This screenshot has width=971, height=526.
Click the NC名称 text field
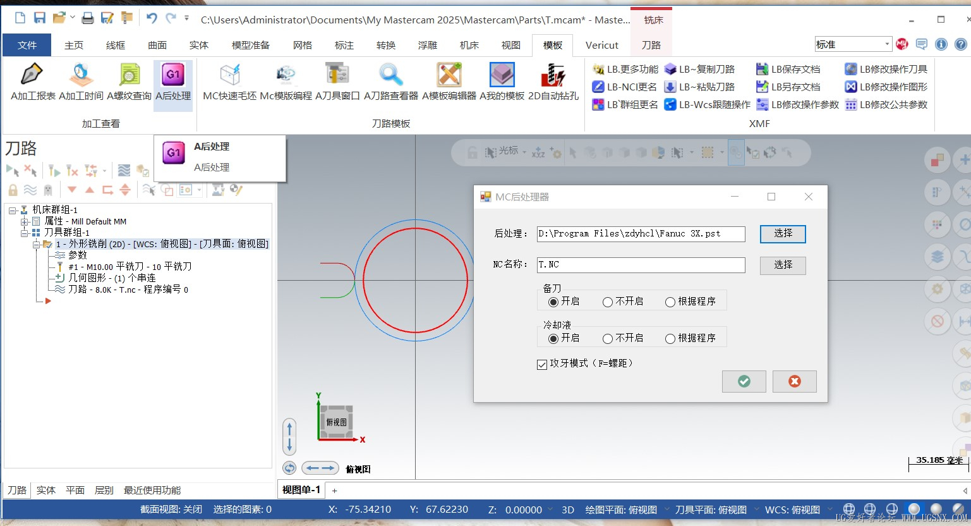click(641, 265)
